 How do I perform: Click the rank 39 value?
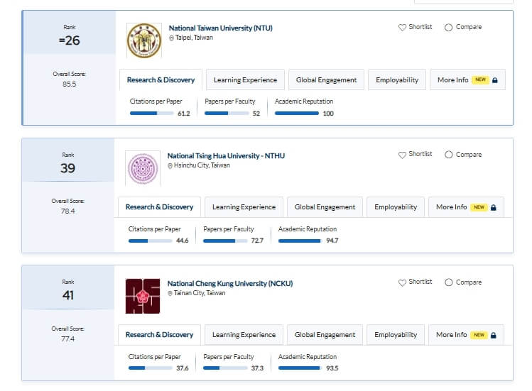point(68,168)
